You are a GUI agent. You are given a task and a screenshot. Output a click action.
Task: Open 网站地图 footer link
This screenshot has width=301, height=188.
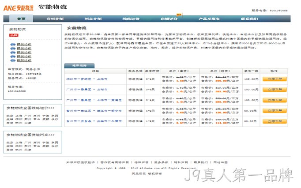pos(221,162)
